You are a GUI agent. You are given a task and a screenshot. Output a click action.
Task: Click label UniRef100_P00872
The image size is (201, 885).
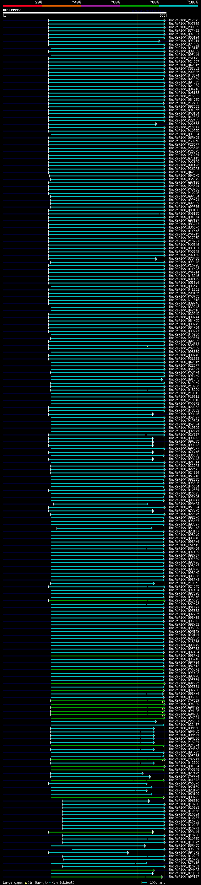(184, 404)
